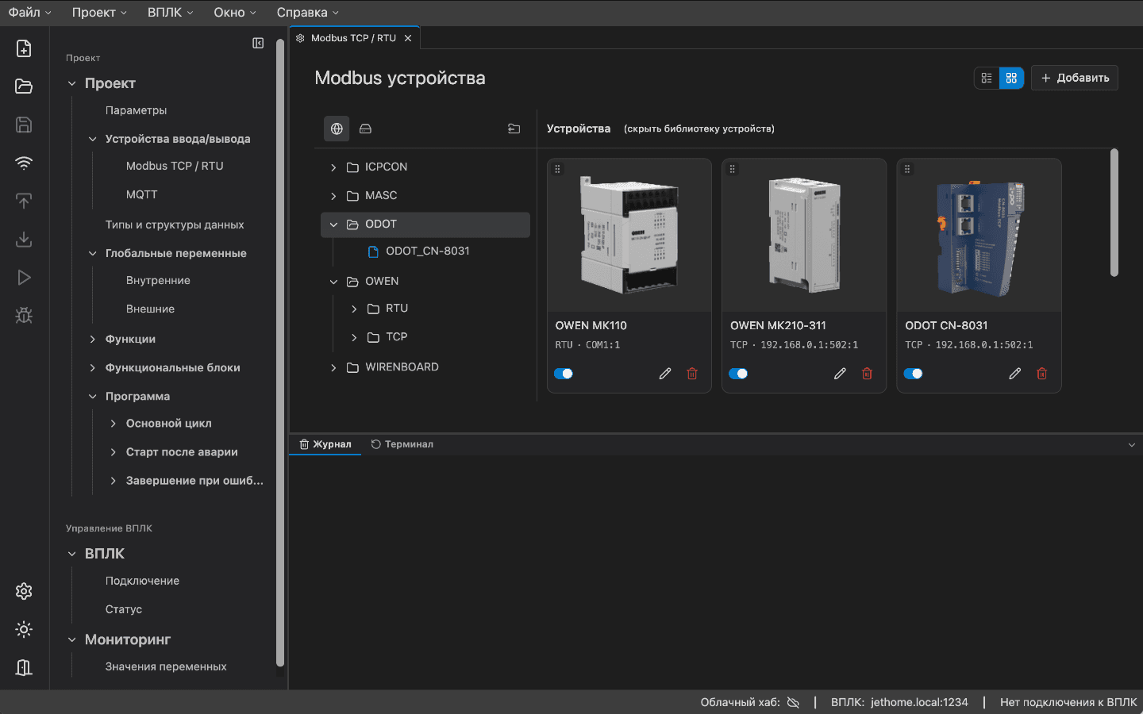Edit the OWEN MK110 device
Image resolution: width=1143 pixels, height=714 pixels.
coord(665,374)
